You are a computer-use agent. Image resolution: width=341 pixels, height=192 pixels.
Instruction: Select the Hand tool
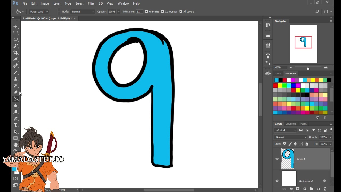pos(15,144)
